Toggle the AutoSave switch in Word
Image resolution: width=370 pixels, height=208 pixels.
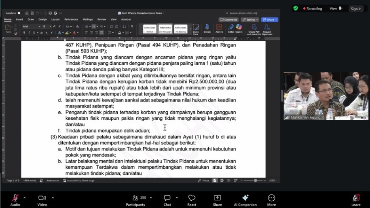coord(19,13)
